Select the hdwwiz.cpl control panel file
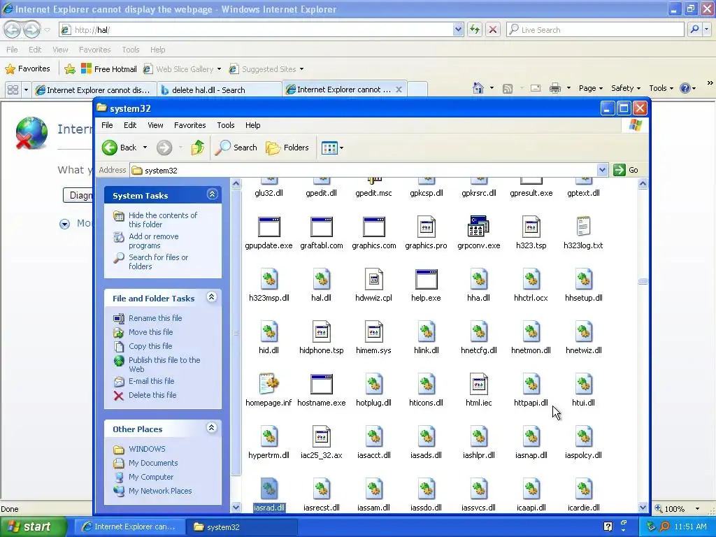The image size is (716, 537). tap(373, 280)
